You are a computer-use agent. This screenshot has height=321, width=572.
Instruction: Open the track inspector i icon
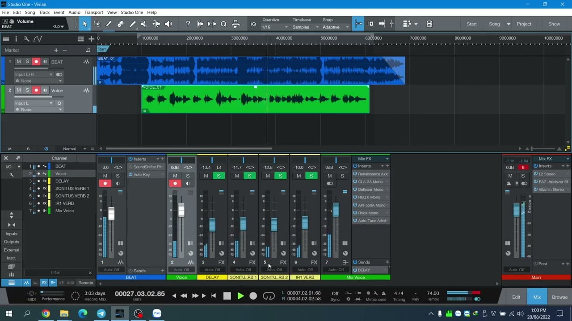(x=16, y=39)
